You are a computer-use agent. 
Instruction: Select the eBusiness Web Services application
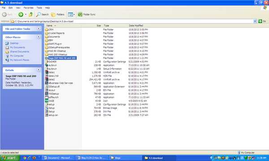[59, 83]
